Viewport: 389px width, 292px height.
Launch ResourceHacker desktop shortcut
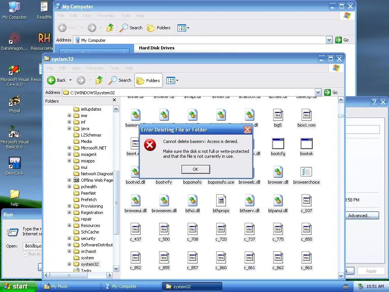(x=43, y=41)
